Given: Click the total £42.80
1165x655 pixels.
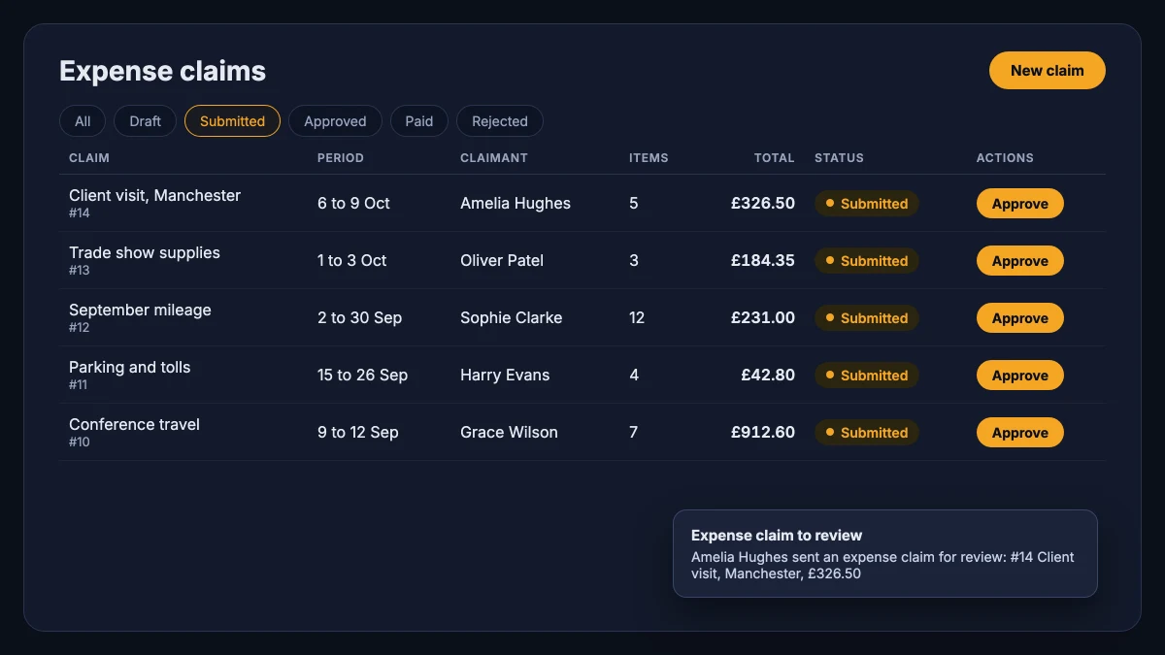Looking at the screenshot, I should pos(768,375).
